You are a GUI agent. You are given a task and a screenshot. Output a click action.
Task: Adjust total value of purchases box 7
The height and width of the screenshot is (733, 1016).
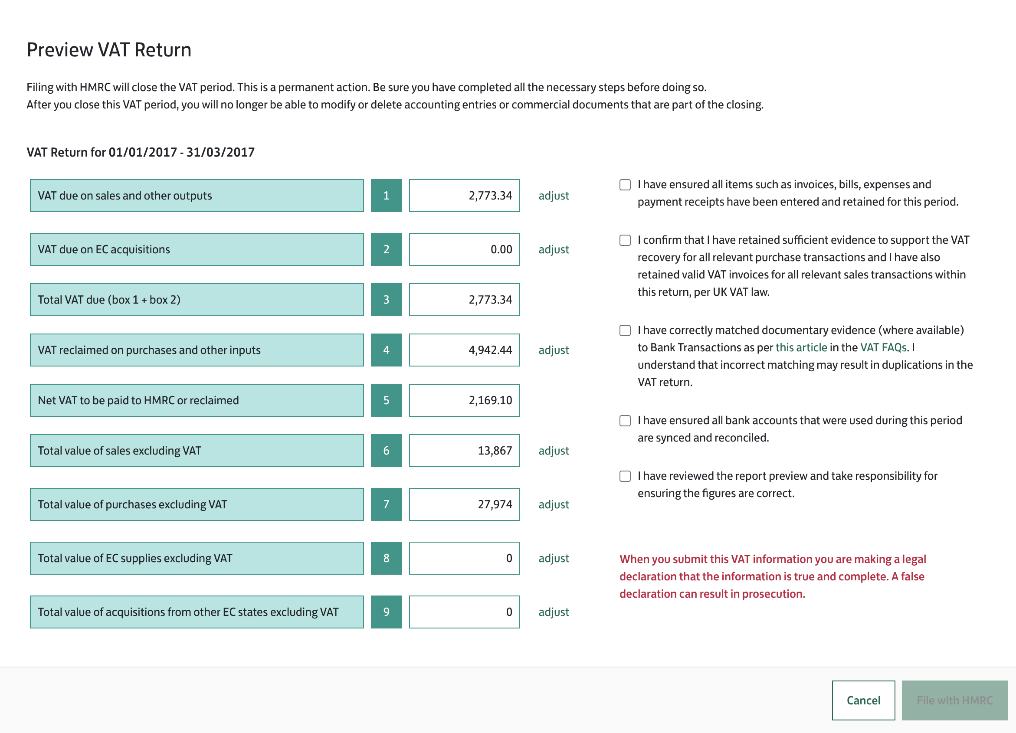tap(553, 504)
